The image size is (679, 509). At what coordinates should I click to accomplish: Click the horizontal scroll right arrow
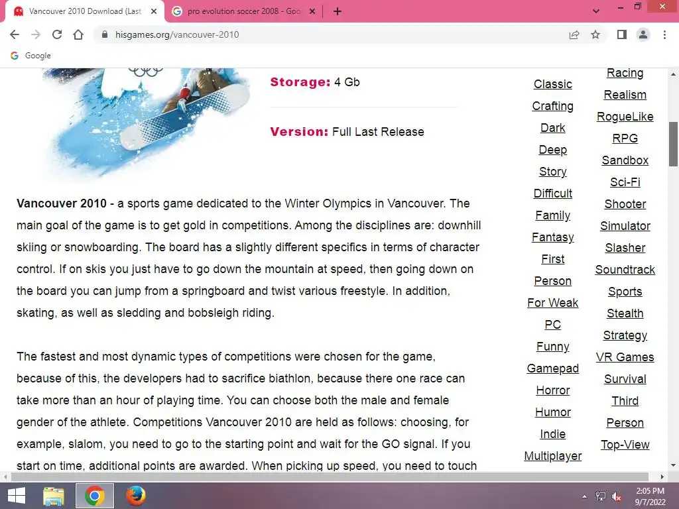pos(662,477)
